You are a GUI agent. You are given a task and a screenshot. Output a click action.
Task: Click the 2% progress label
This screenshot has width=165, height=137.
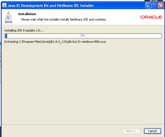[83, 36]
